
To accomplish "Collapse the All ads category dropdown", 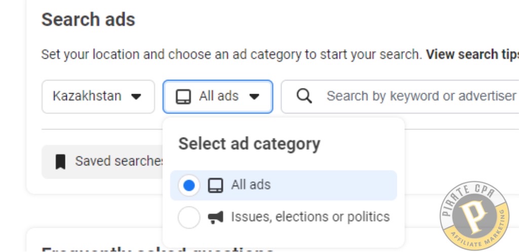I will click(218, 97).
